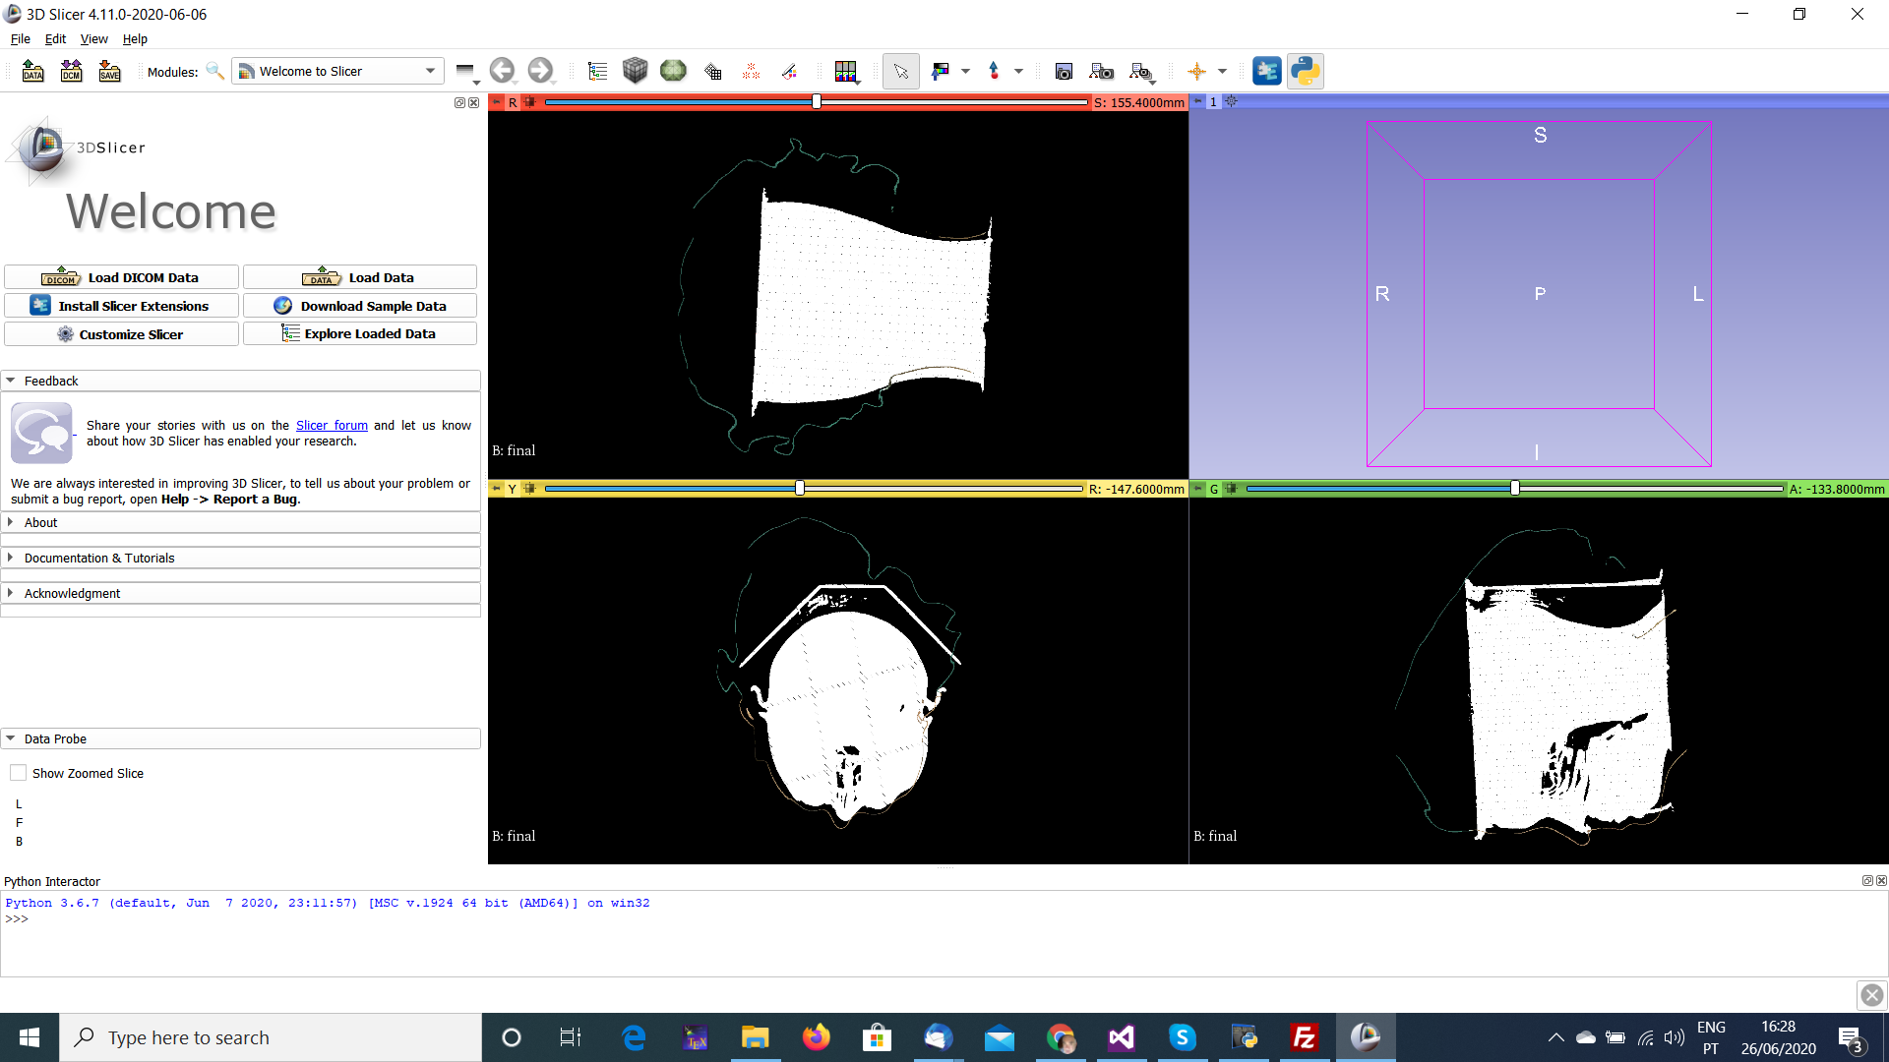The image size is (1889, 1062).
Task: Click the Load Data button
Action: coord(360,277)
